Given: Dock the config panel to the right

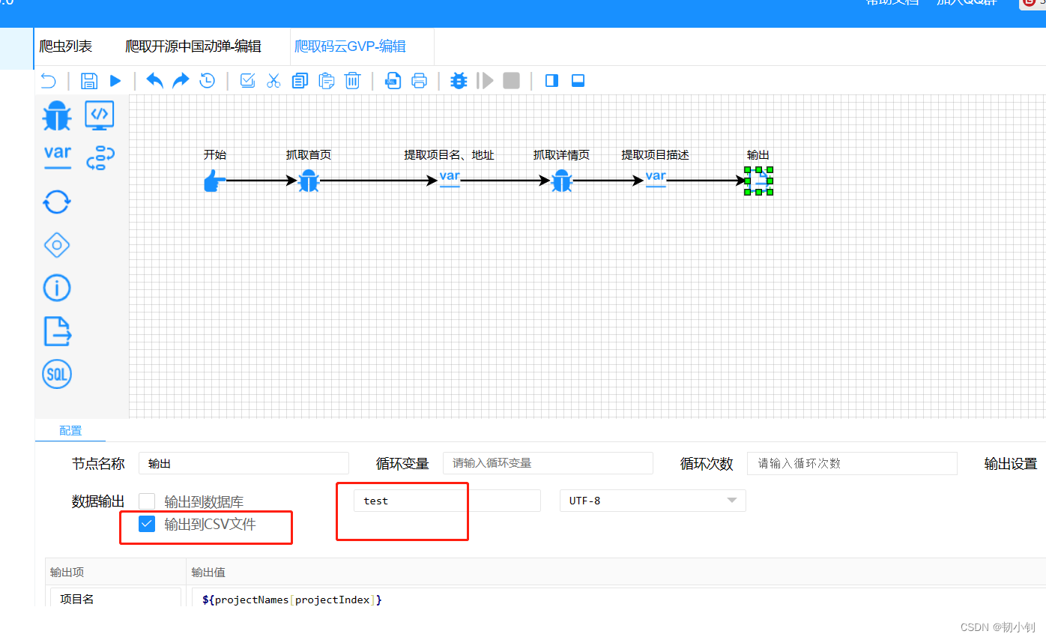Looking at the screenshot, I should (x=551, y=81).
